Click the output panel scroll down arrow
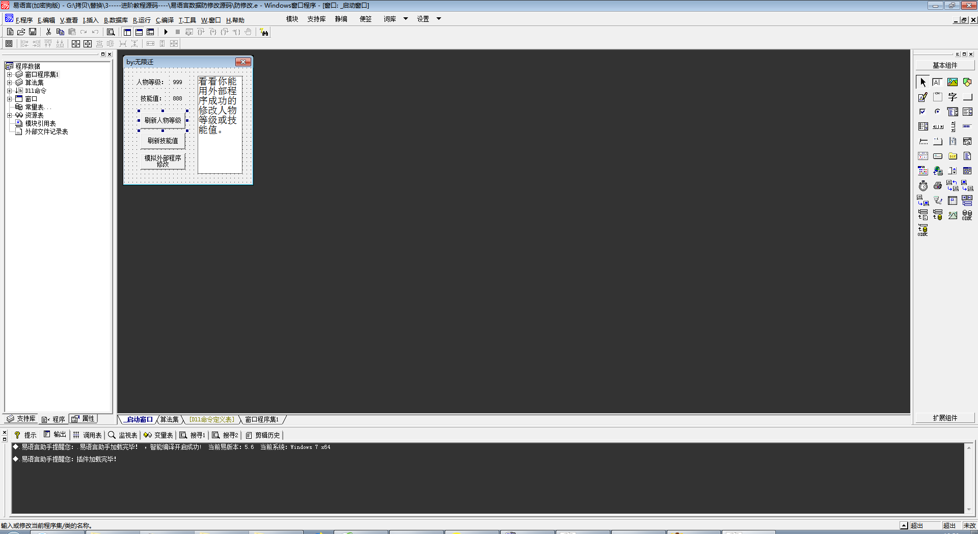This screenshot has width=978, height=534. click(x=969, y=510)
